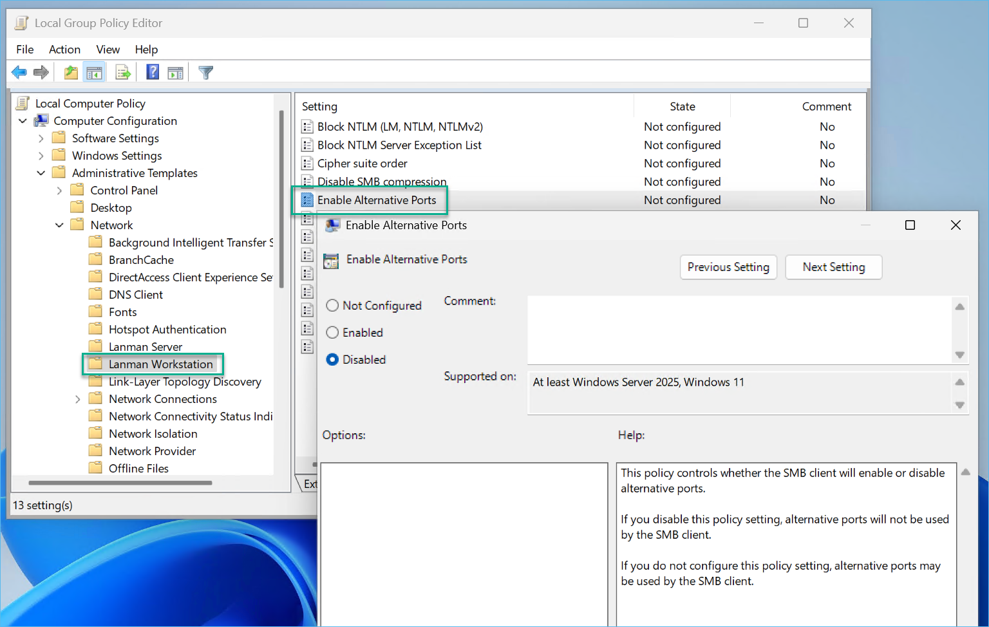Expand the Network Connections tree node

(x=77, y=398)
